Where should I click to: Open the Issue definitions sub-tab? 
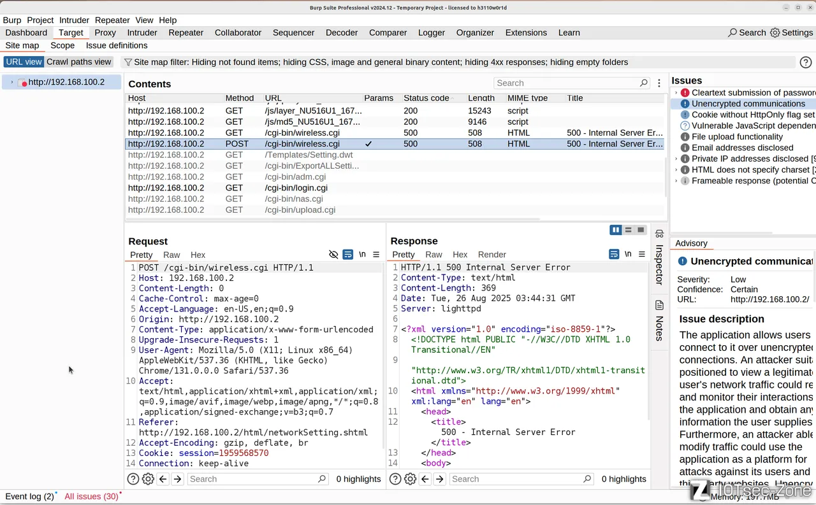117,45
